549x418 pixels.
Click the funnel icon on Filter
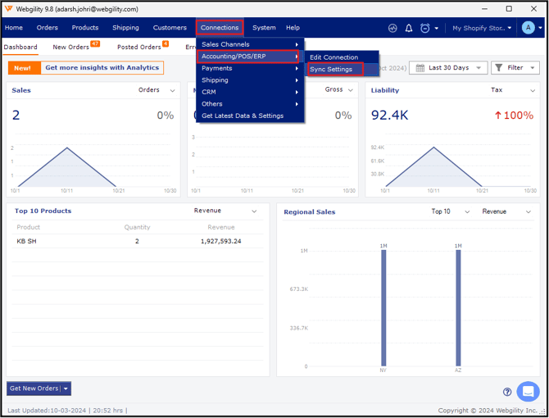(x=498, y=68)
